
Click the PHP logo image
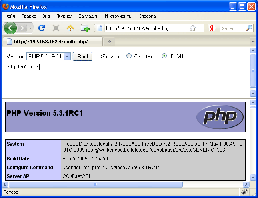click(220, 117)
